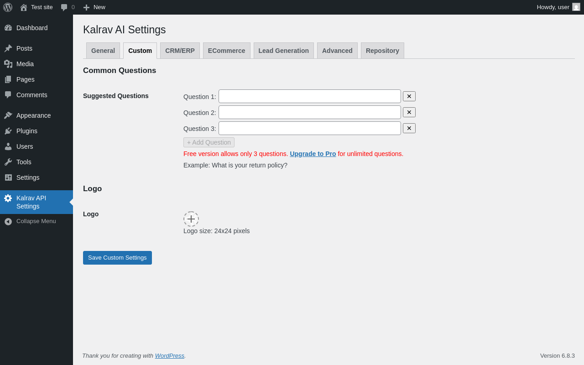Delete Question 3 using its X button

coord(409,128)
